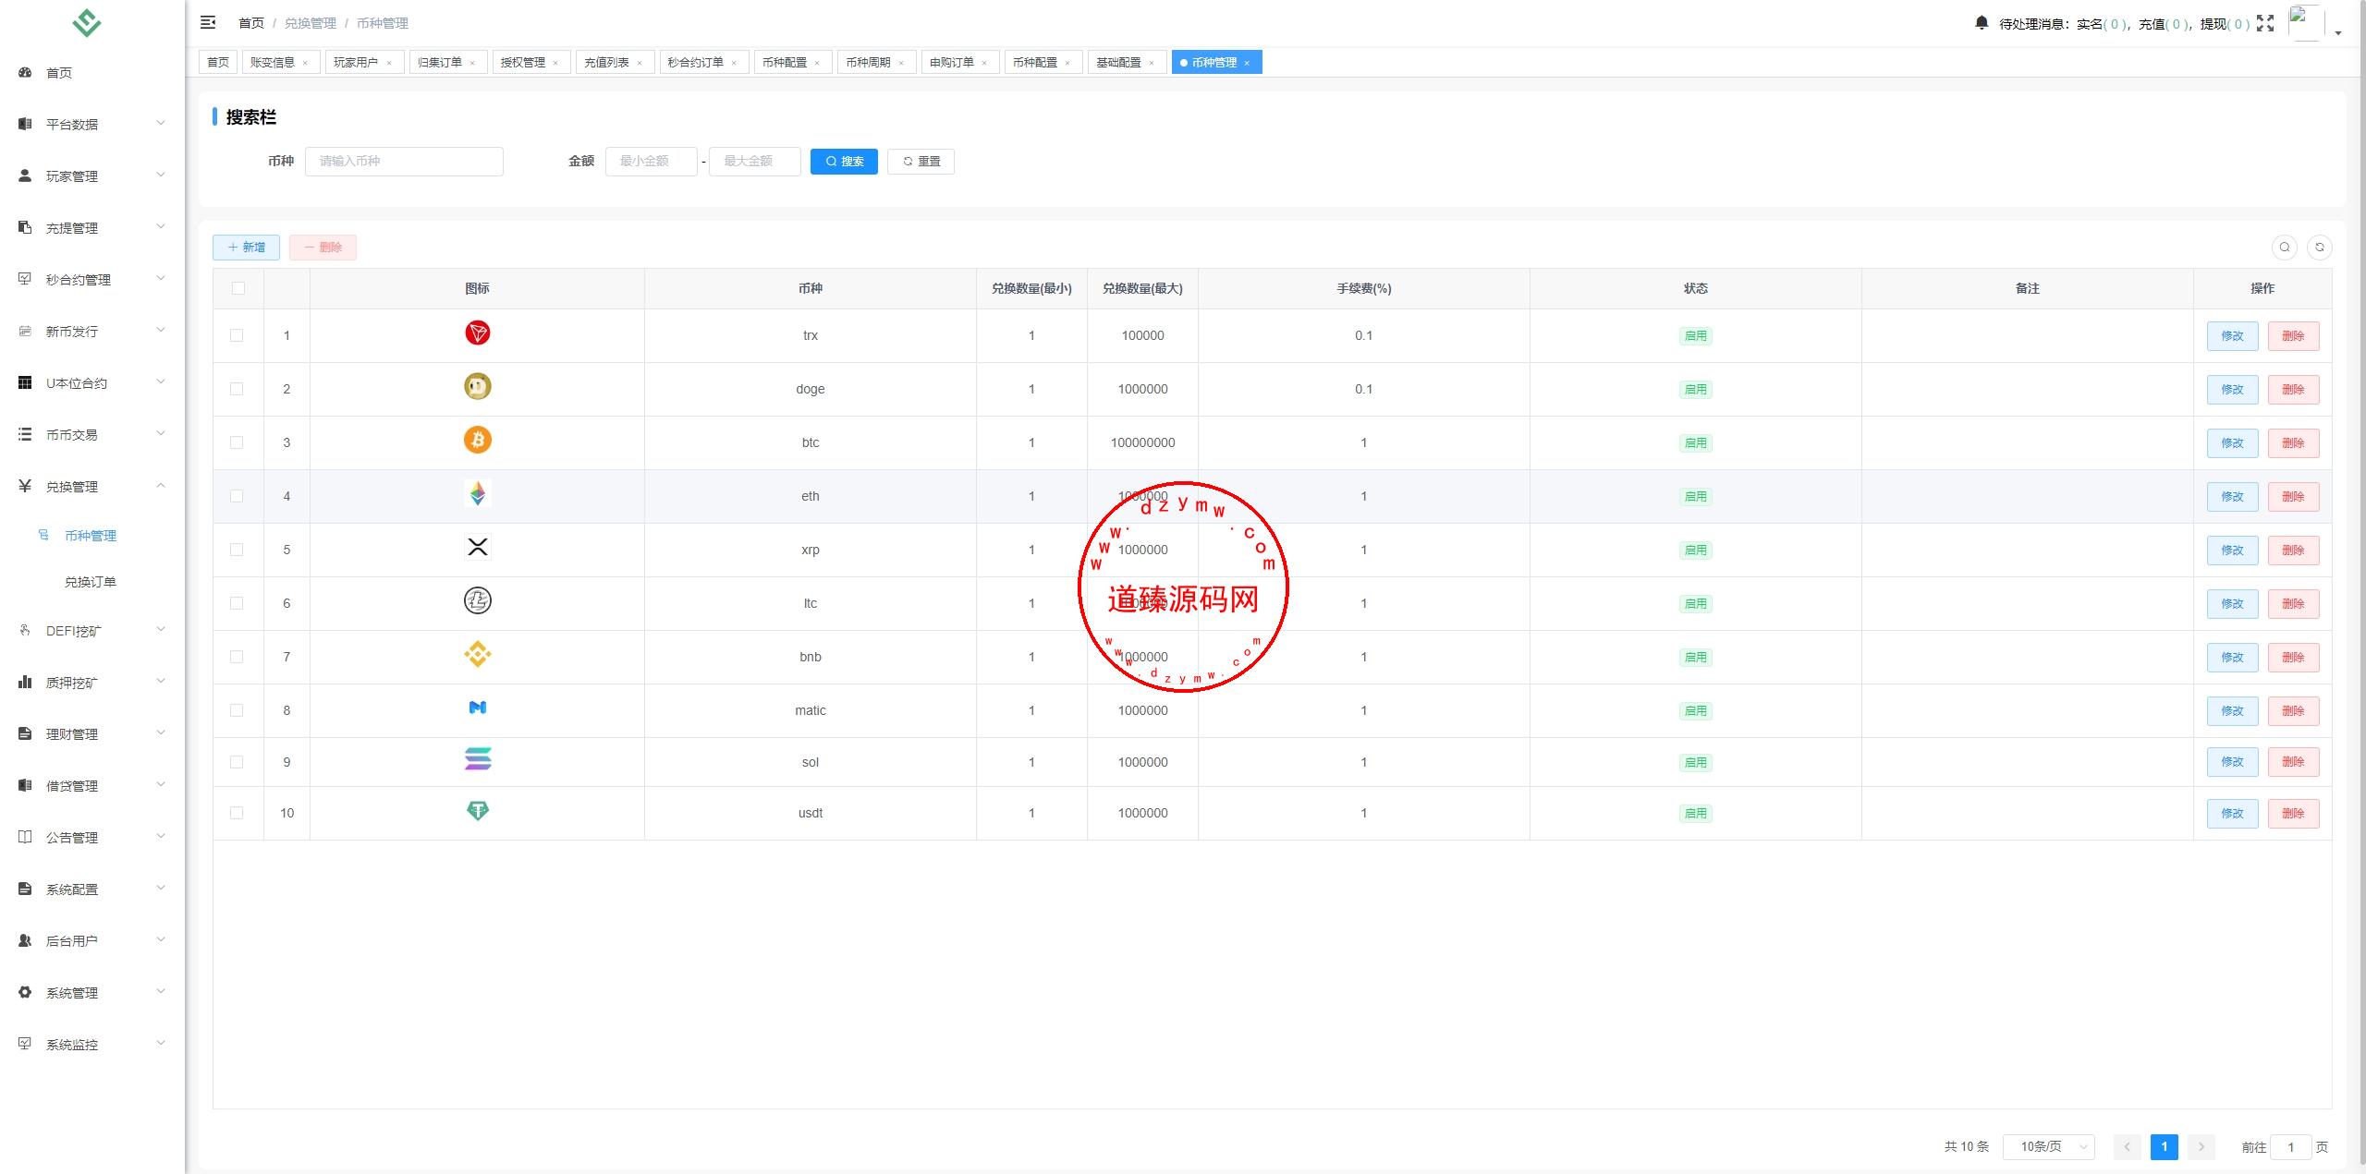Click the ltc coin icon
Image resolution: width=2366 pixels, height=1174 pixels.
pos(478,600)
